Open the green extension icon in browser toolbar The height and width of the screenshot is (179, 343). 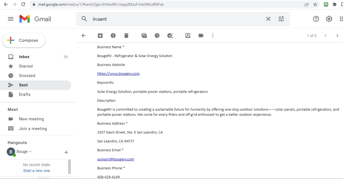pos(326,4)
